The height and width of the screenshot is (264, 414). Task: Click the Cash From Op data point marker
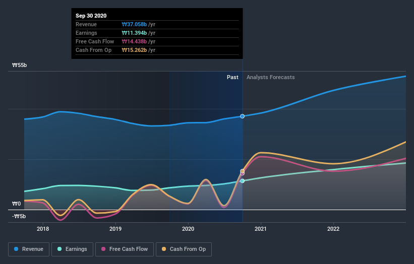(x=242, y=171)
